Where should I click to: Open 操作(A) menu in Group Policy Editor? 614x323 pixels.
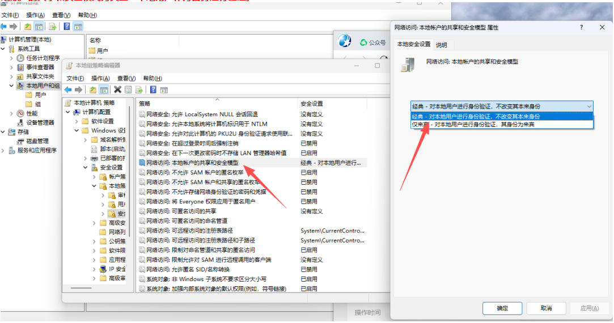[x=100, y=78]
